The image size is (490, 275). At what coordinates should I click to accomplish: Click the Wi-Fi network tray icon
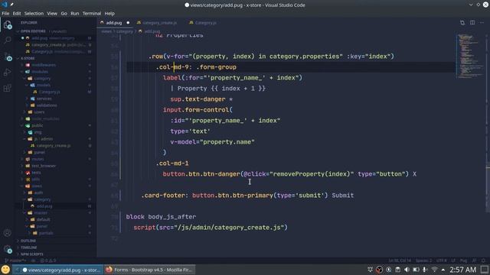(x=434, y=270)
